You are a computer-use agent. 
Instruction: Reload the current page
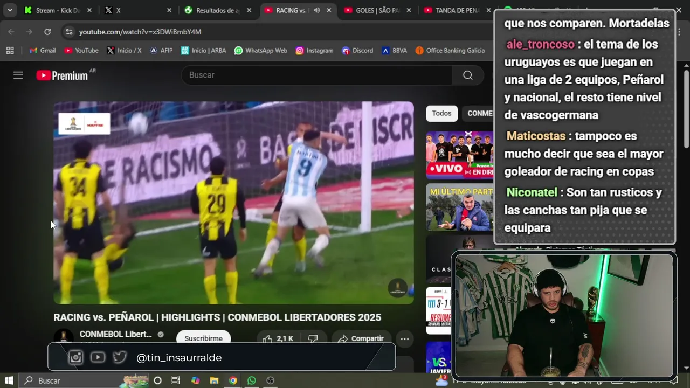pyautogui.click(x=47, y=32)
